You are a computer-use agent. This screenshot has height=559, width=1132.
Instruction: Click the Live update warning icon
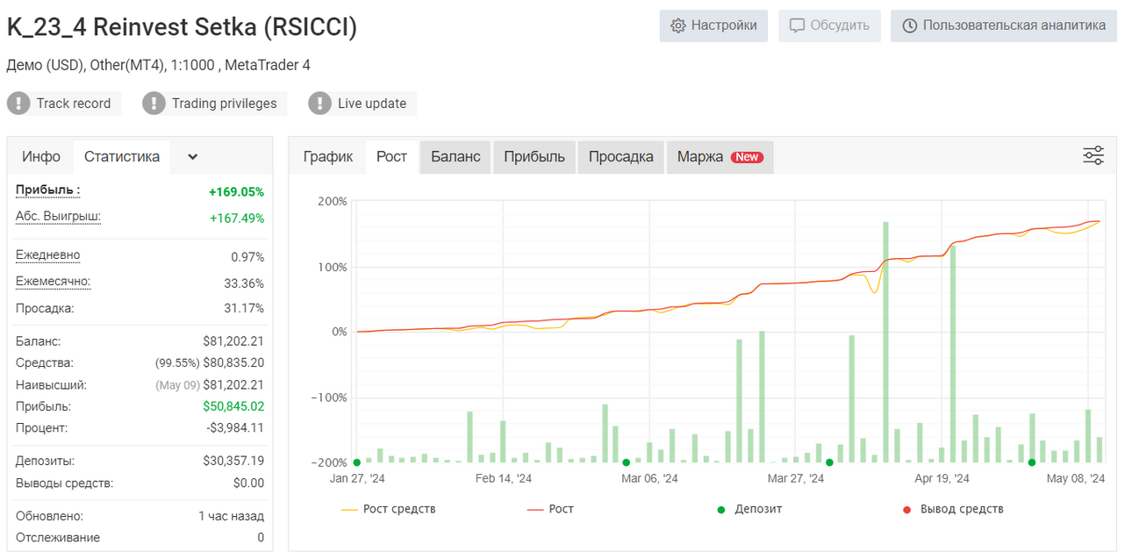coord(320,104)
